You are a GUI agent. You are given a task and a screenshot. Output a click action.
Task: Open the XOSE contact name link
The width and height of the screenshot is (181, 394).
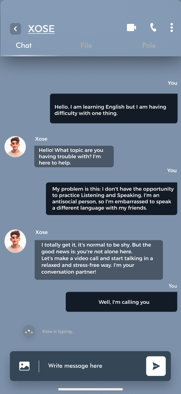coord(41,29)
